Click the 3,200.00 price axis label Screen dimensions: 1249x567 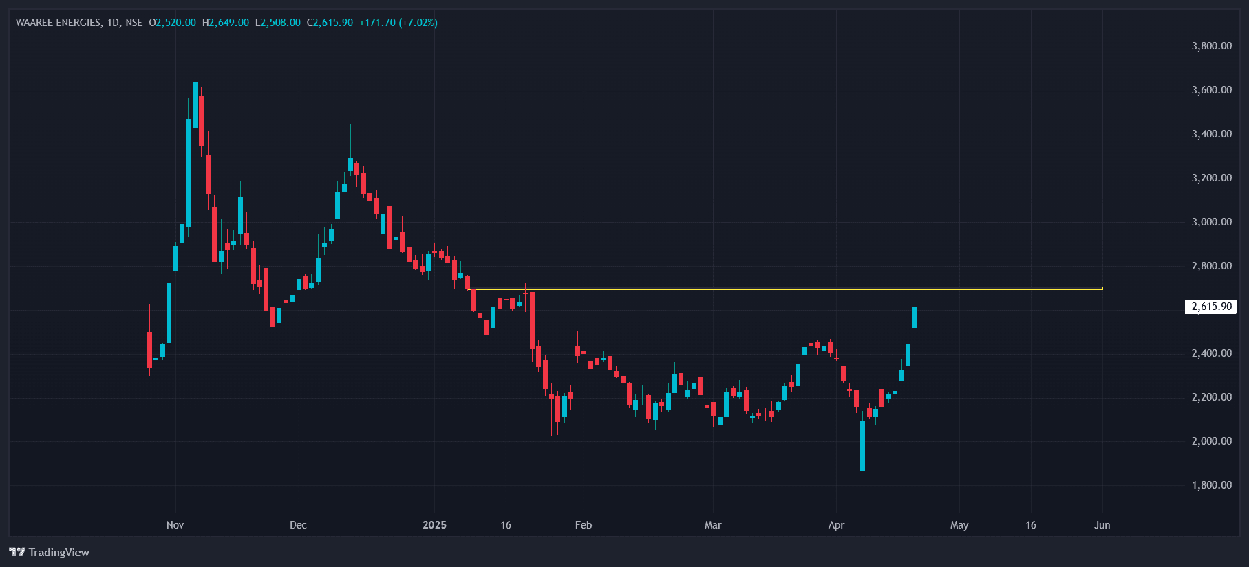(x=1212, y=178)
